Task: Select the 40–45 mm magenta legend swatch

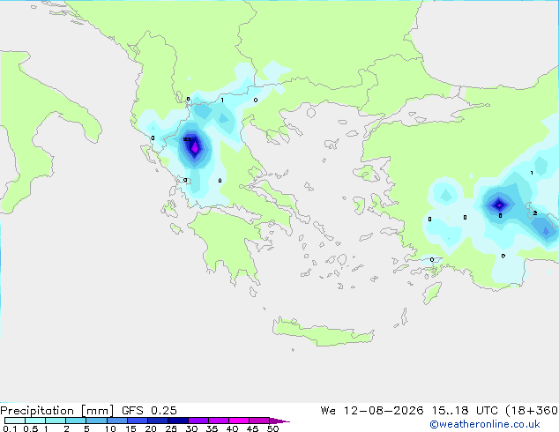Action: (x=239, y=421)
